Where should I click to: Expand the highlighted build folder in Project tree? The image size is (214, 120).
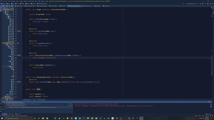[x=6, y=43]
